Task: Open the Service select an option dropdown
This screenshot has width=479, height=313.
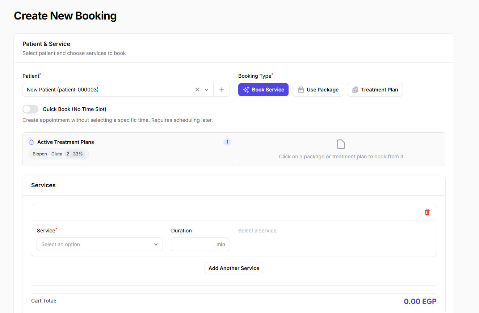Action: click(x=100, y=244)
